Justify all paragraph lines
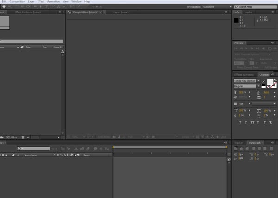Viewport: 278px width, 198px height. point(272,148)
